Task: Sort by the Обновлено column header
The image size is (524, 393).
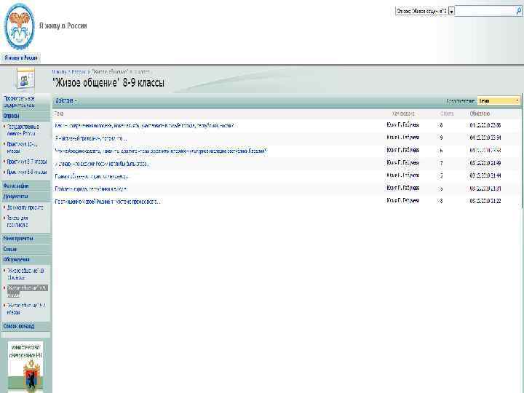Action: 480,114
